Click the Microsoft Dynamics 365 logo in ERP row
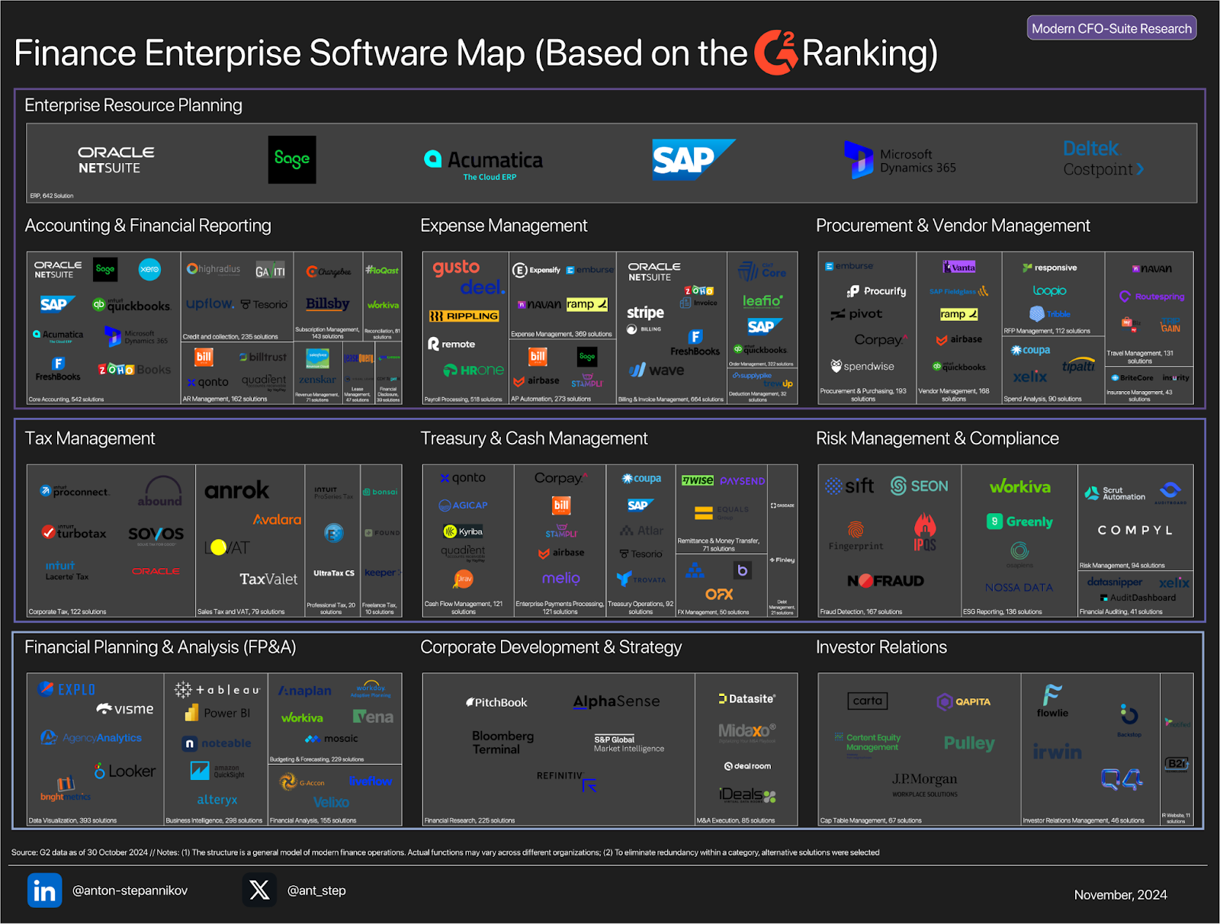This screenshot has height=924, width=1220. (900, 160)
